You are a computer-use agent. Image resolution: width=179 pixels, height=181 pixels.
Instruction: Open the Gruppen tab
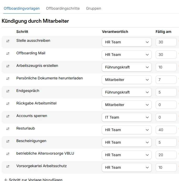pyautogui.click(x=93, y=8)
